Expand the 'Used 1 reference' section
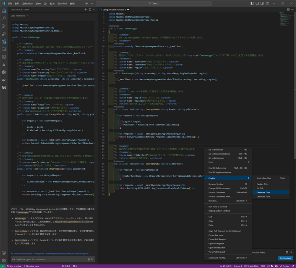Image resolution: width=296 pixels, height=268 pixels. coord(19,16)
